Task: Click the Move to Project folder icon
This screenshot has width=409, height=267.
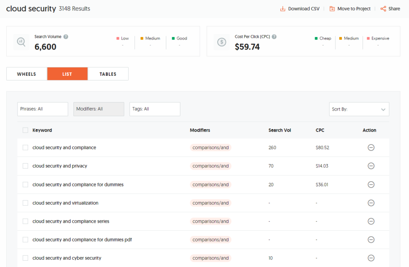Action: (x=332, y=8)
